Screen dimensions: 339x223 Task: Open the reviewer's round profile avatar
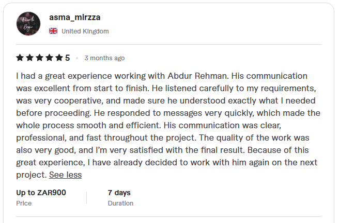[x=28, y=24]
